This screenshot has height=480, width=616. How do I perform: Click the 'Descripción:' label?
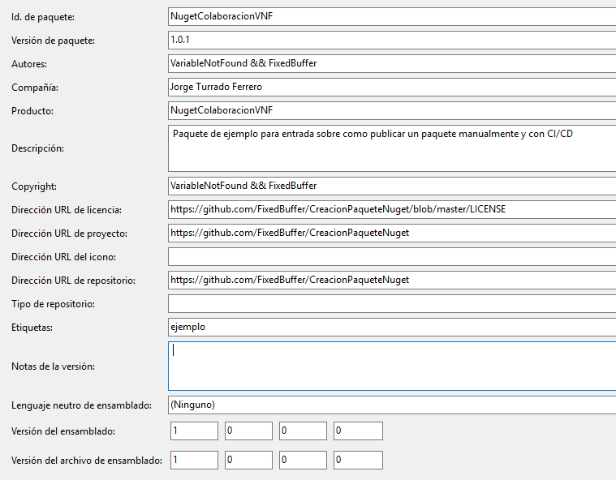(x=37, y=148)
